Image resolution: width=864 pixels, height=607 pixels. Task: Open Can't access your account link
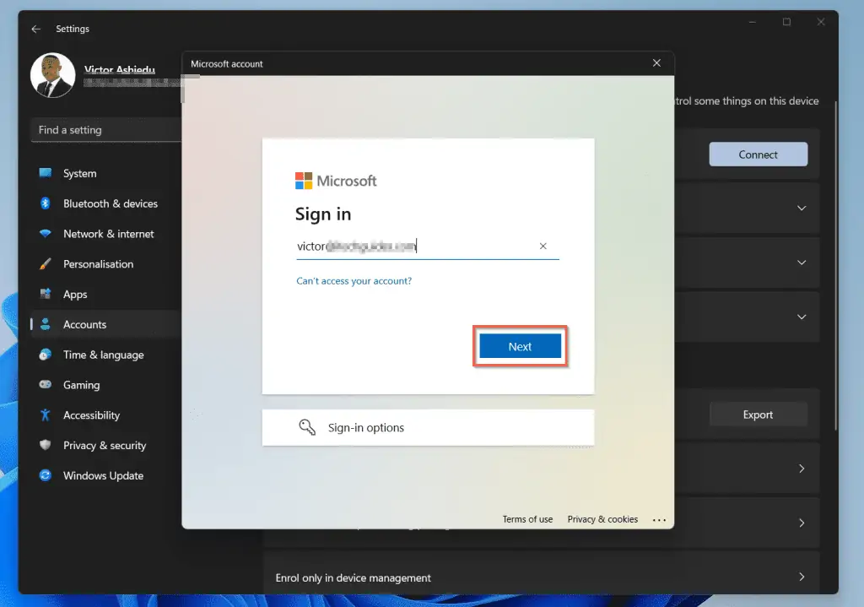[x=354, y=280]
